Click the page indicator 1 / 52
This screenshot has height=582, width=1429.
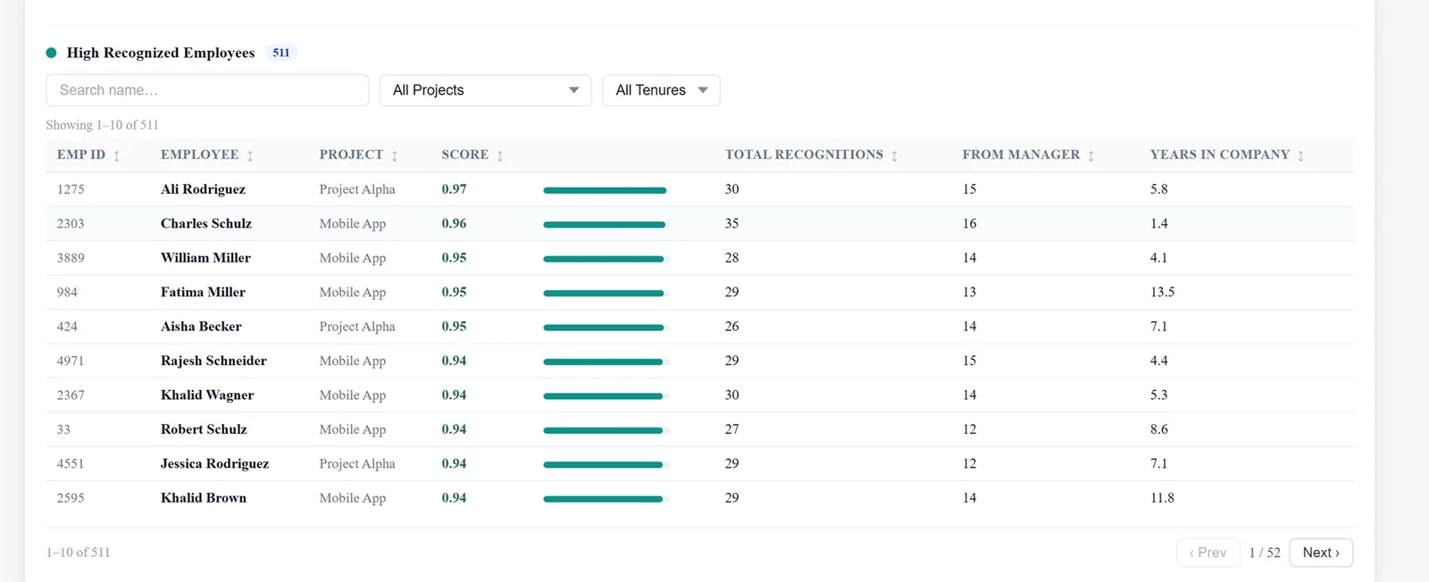1265,553
